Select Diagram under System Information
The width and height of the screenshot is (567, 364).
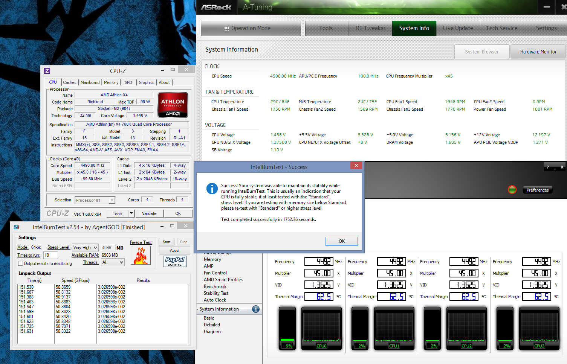[212, 332]
